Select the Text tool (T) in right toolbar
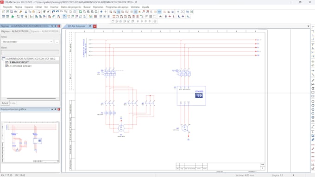Viewport: 315px width, 177px height. 313,132
